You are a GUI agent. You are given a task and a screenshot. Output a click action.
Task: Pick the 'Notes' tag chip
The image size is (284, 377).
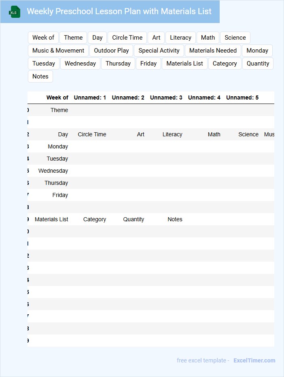[40, 76]
